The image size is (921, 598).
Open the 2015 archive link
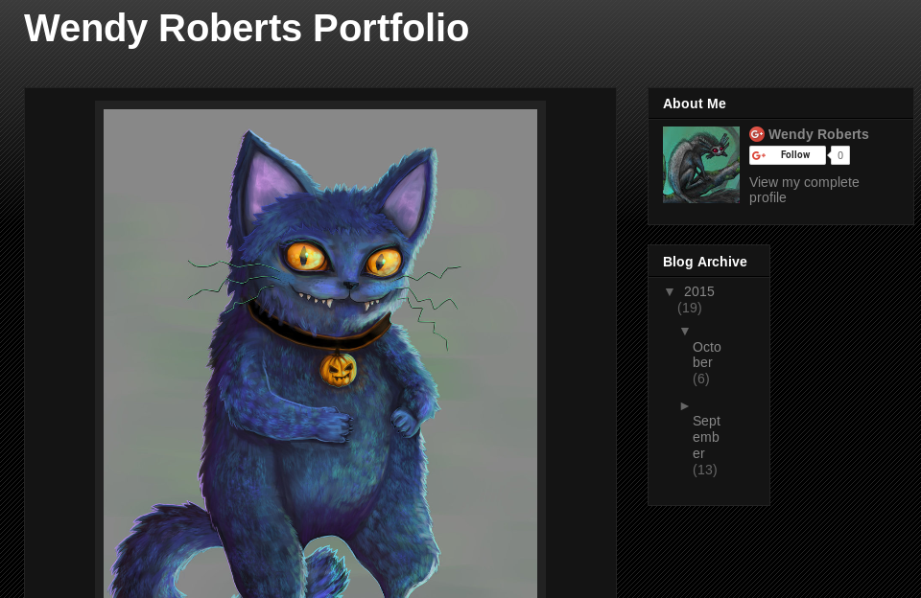click(x=698, y=291)
